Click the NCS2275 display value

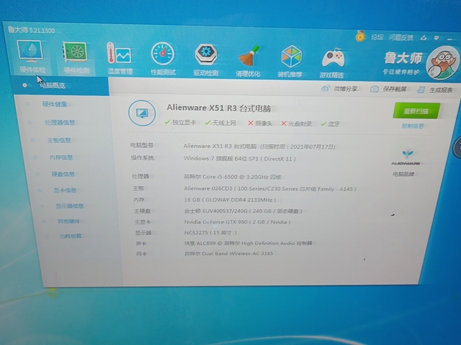pos(210,233)
